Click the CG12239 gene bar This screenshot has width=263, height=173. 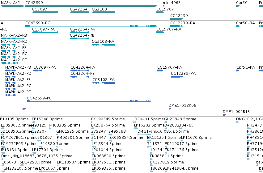coord(176,19)
